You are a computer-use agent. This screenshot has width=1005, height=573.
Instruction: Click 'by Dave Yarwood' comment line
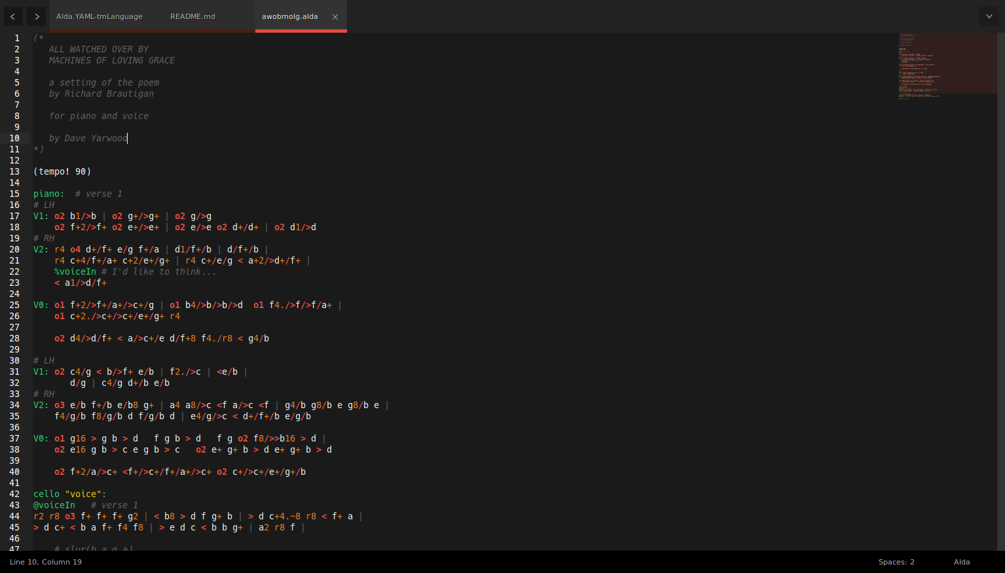click(88, 138)
